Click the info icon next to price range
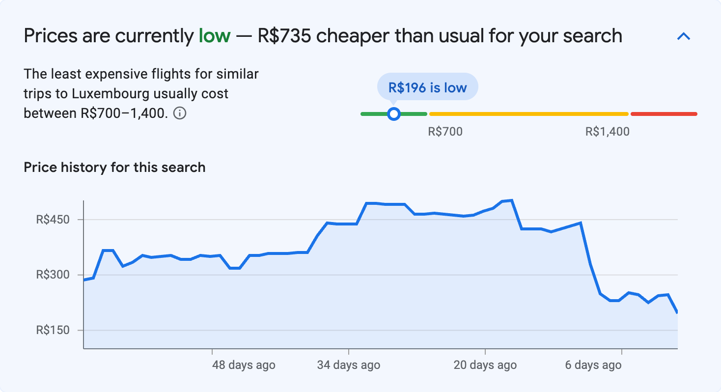721x392 pixels. point(180,113)
